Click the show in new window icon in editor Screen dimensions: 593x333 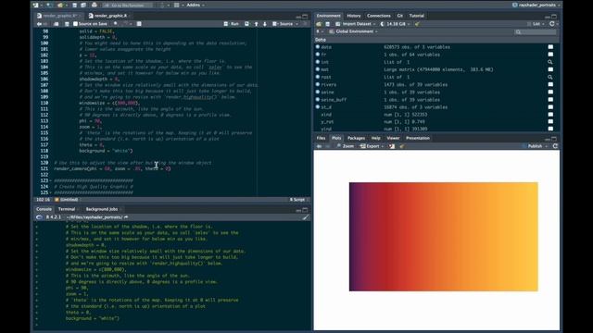pyautogui.click(x=56, y=24)
